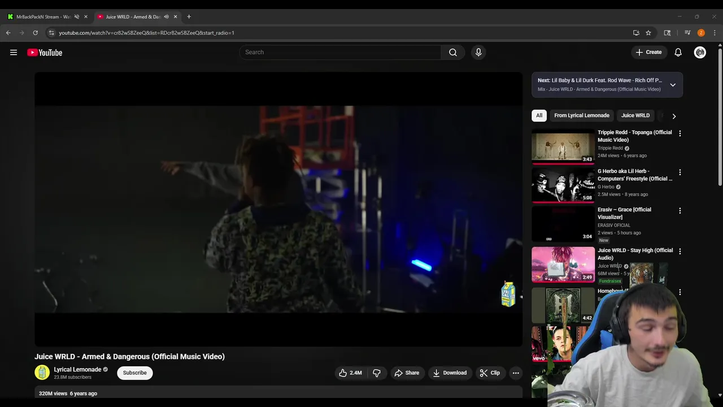Click Trippie Redd channel name

click(x=610, y=148)
